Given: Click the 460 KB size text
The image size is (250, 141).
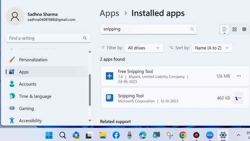Looking at the screenshot, I should click(223, 98).
